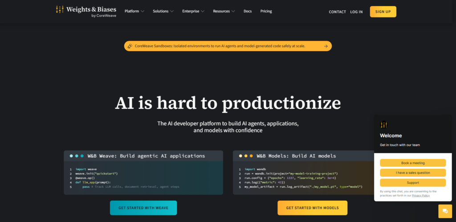
Task: Click the Weights & Biases logo
Action: click(86, 11)
